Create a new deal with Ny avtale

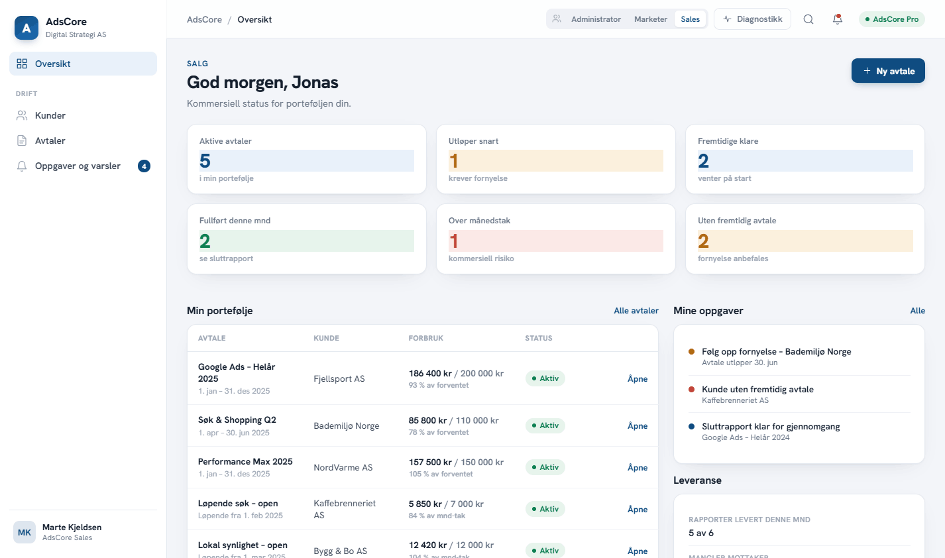[888, 71]
